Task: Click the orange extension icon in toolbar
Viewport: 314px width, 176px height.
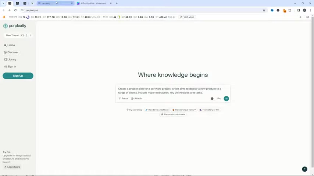Action: [x=284, y=11]
